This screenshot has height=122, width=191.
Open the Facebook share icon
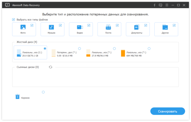154,5
